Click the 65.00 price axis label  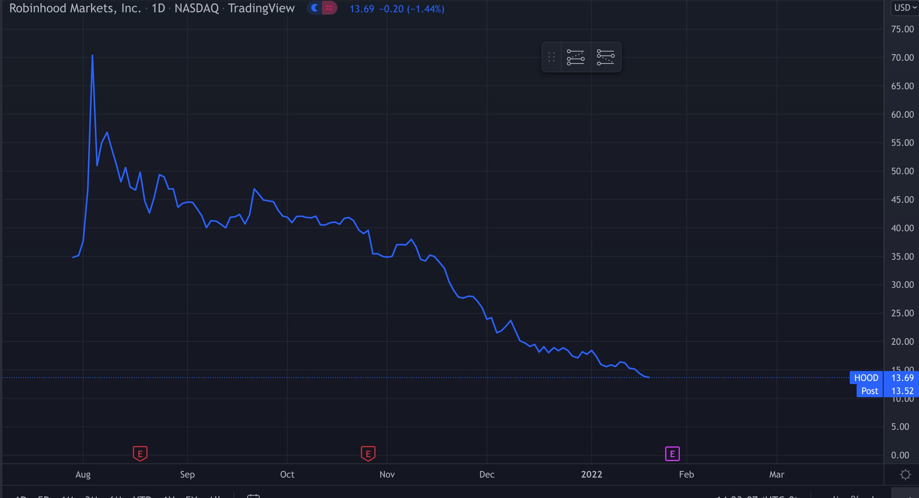point(902,86)
